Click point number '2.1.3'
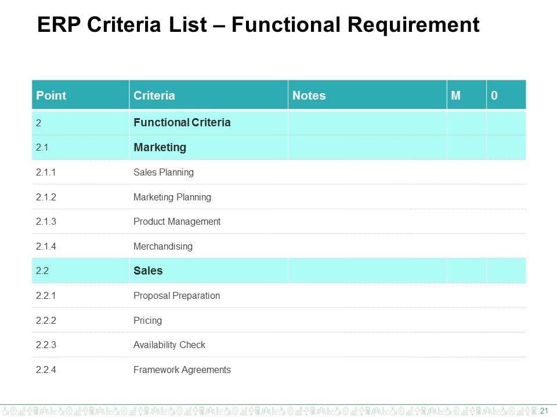The height and width of the screenshot is (417, 557). pyautogui.click(x=46, y=222)
